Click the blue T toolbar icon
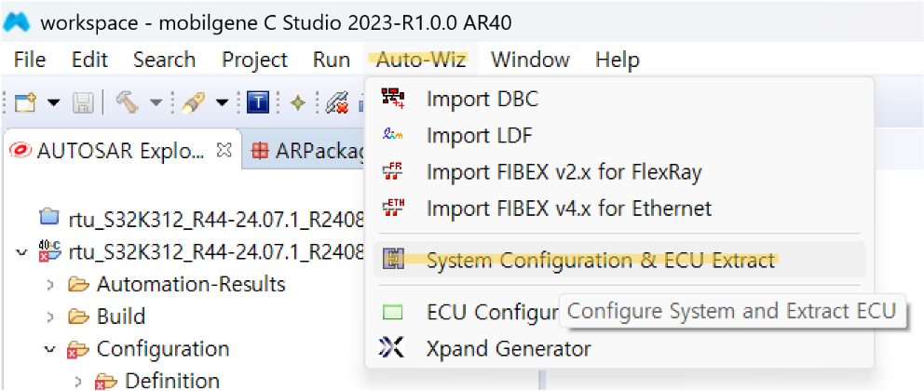Screen dimensions: 924x391 [x=257, y=102]
